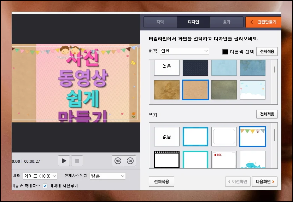Choose the REC camera frame

[224, 159]
